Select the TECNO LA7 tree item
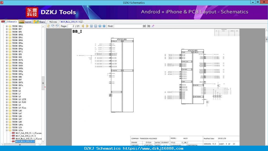The height and width of the screenshot is (151, 268). point(17,114)
